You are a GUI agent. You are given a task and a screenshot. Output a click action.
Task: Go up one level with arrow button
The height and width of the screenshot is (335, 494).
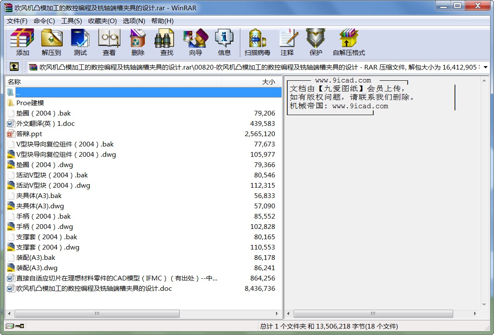14,67
